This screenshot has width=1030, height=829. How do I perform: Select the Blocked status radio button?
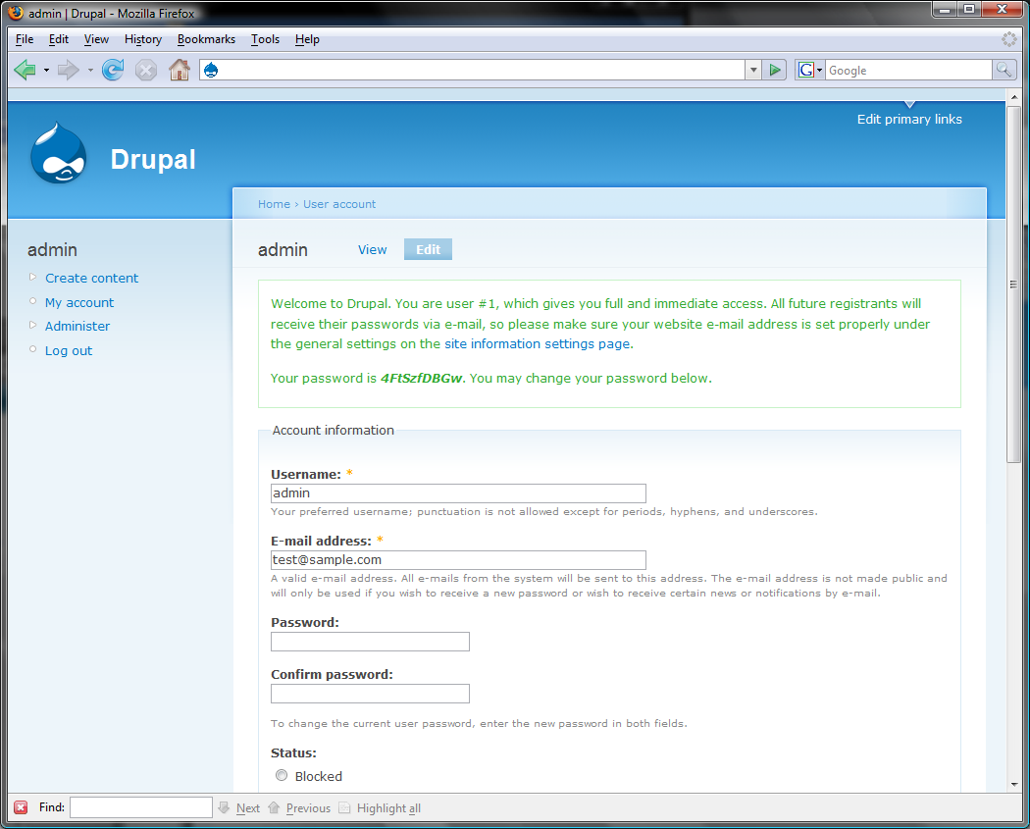coord(282,775)
